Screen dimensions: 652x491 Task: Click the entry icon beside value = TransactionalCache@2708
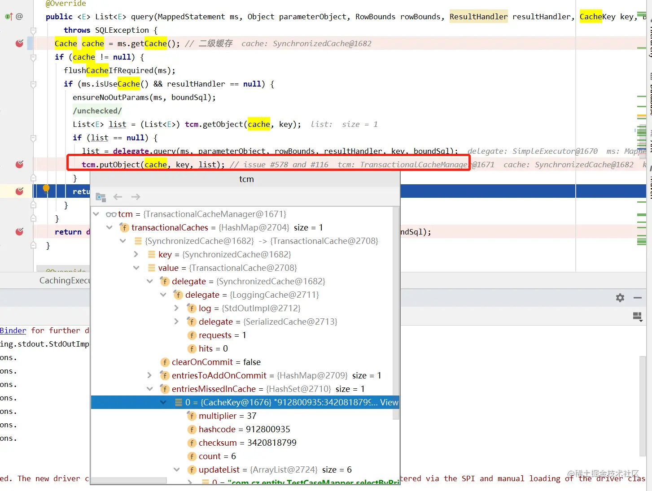click(152, 268)
